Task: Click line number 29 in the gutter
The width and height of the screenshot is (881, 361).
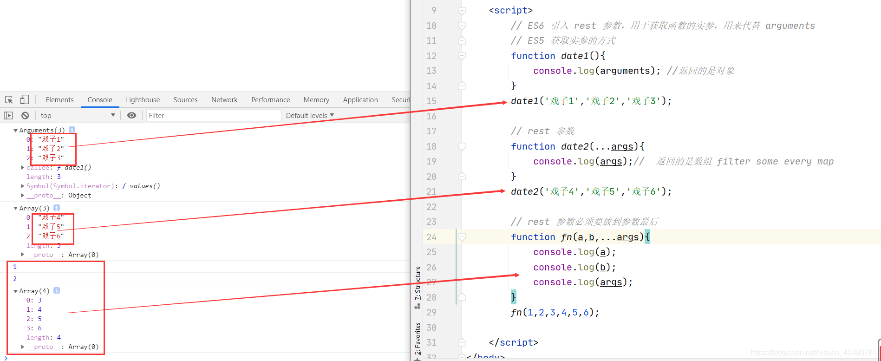Action: pyautogui.click(x=431, y=312)
